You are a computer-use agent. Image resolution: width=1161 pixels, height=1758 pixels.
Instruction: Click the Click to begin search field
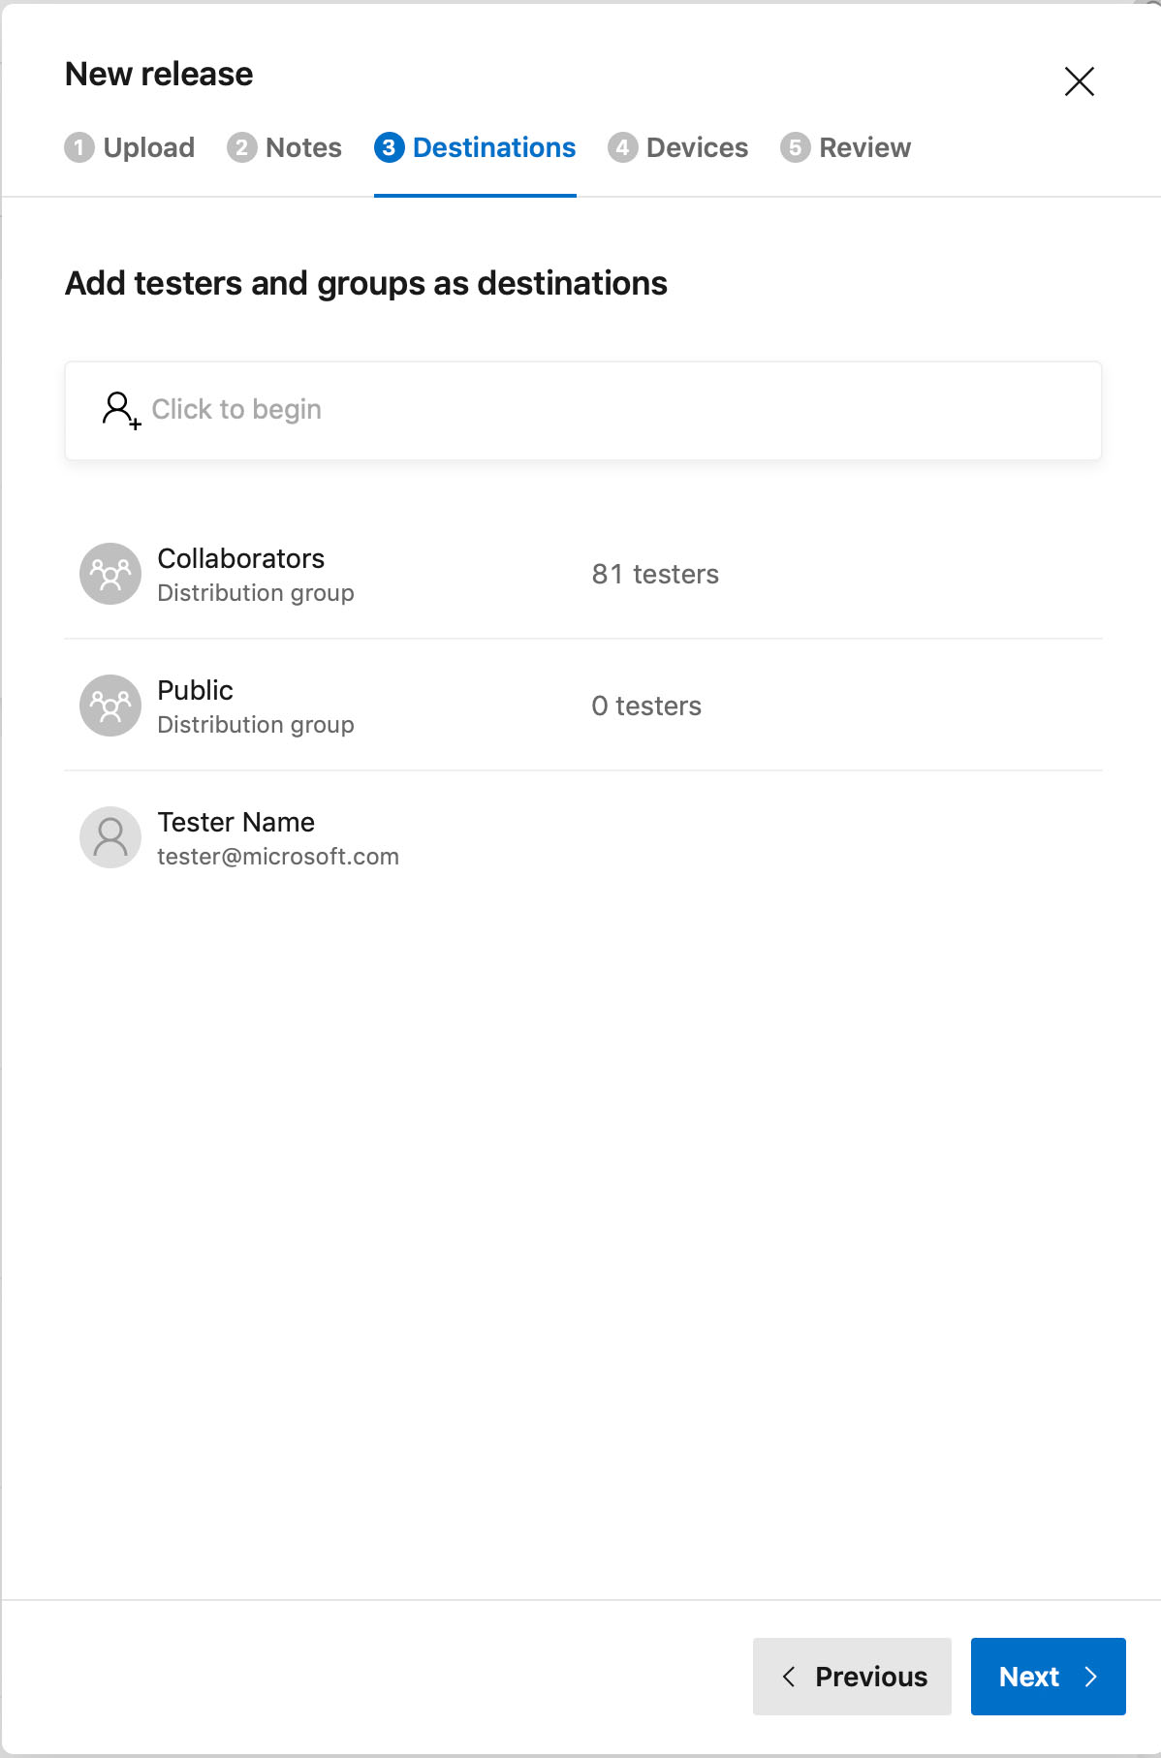click(581, 410)
